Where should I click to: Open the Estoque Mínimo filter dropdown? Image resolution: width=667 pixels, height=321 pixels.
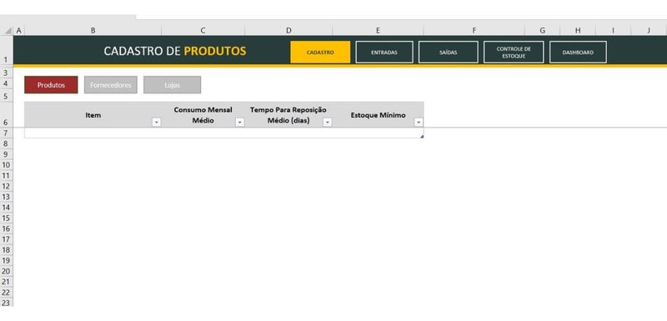419,123
